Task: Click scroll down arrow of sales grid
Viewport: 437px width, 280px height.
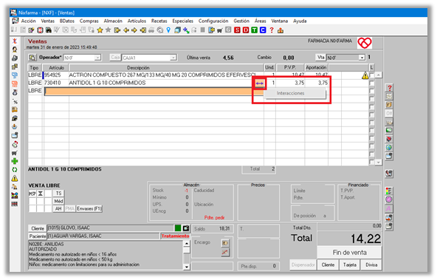Action: point(378,162)
